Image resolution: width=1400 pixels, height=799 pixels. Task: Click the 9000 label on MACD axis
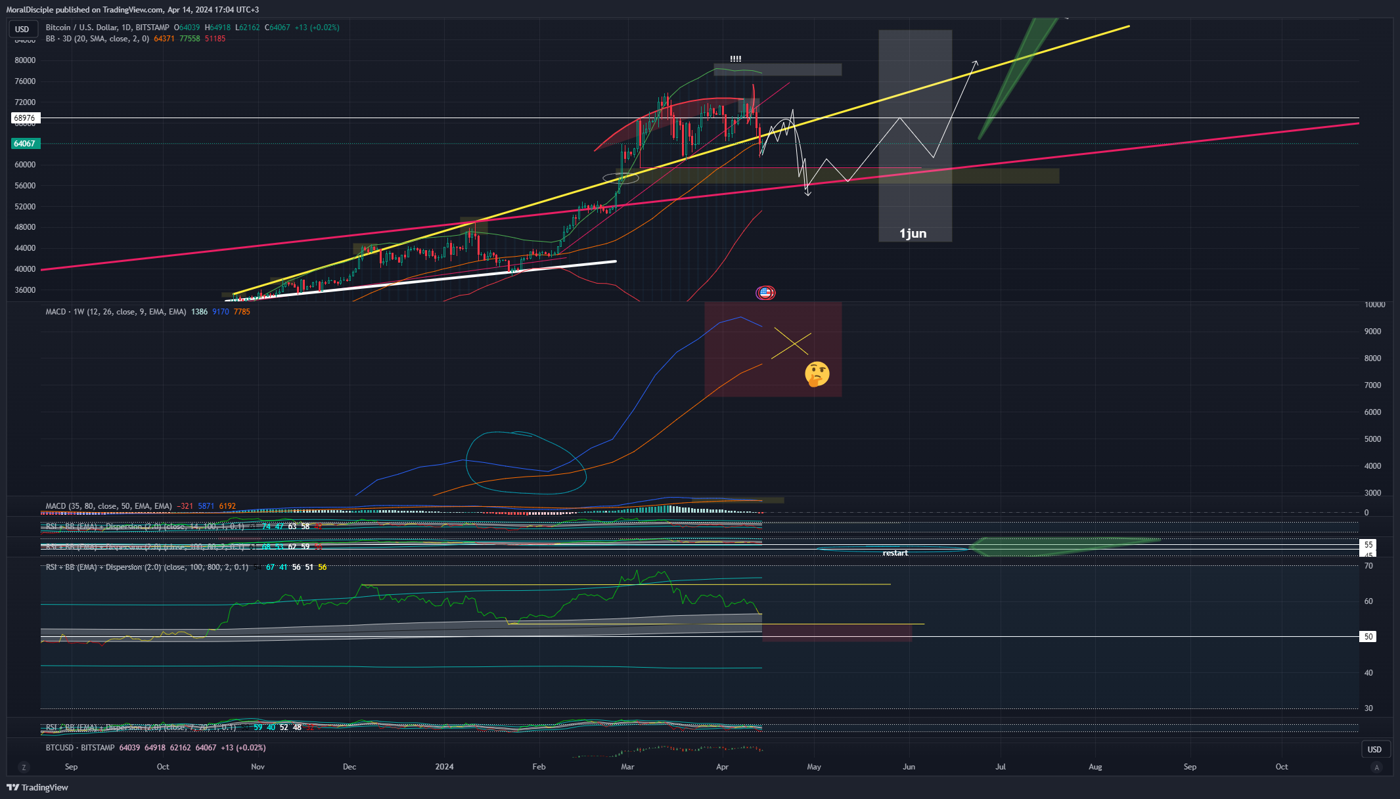point(1372,332)
